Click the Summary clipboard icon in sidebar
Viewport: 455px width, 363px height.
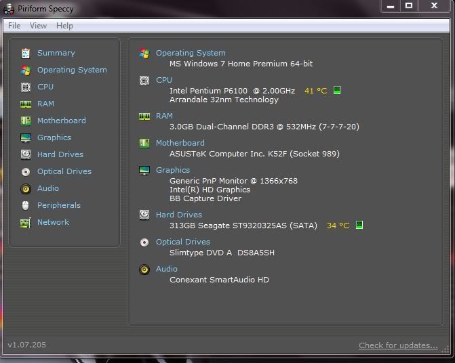pyautogui.click(x=26, y=53)
